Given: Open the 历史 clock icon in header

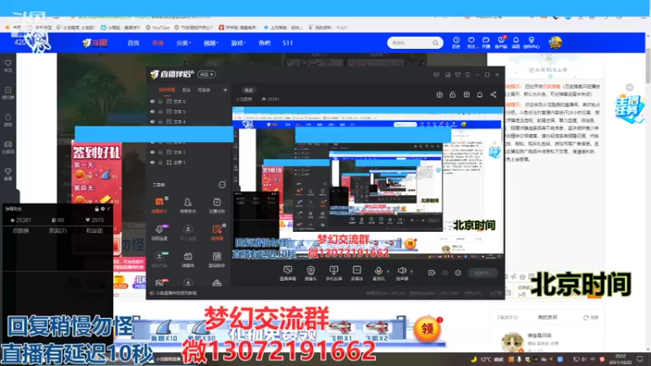Looking at the screenshot, I should click(x=456, y=42).
